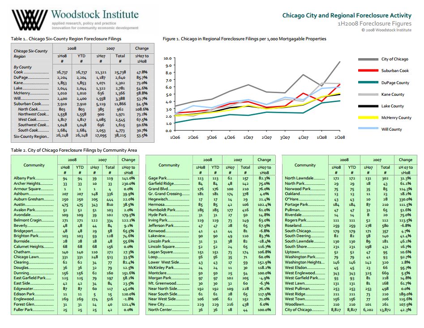Click the "2Q08" x-axis label on the chart
This screenshot has width=424, height=328.
point(340,137)
